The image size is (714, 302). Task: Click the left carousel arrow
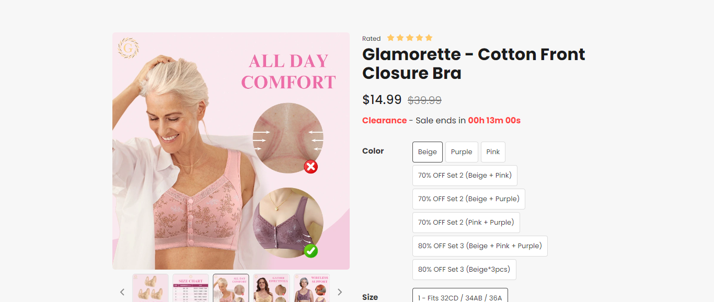[122, 292]
